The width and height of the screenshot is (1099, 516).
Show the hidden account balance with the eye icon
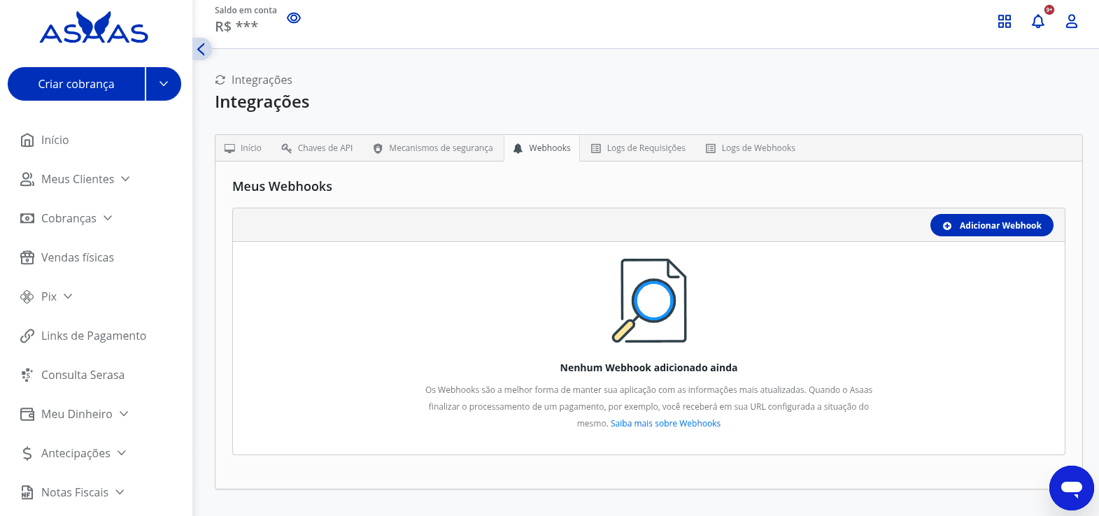[x=294, y=18]
